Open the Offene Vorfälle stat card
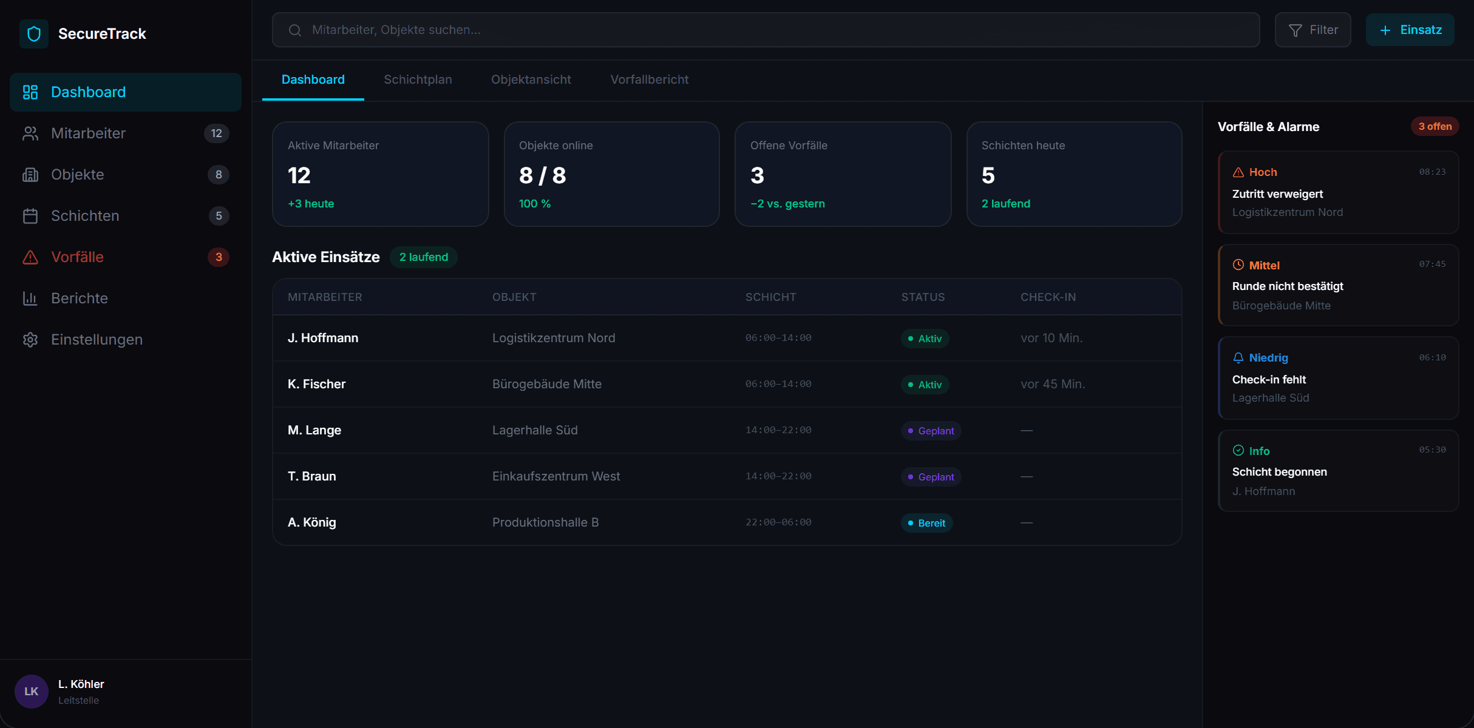The width and height of the screenshot is (1474, 728). (x=843, y=174)
